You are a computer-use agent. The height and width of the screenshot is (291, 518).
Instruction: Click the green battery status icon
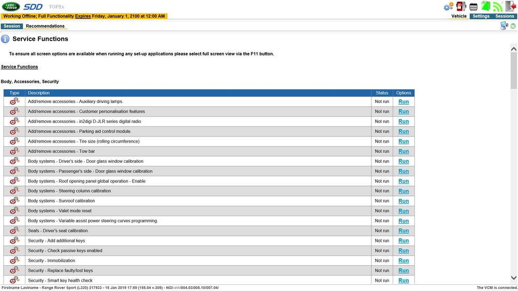pyautogui.click(x=486, y=6)
